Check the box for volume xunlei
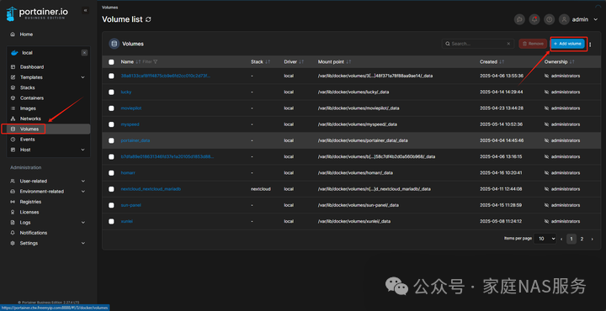This screenshot has height=311, width=606. tap(111, 221)
